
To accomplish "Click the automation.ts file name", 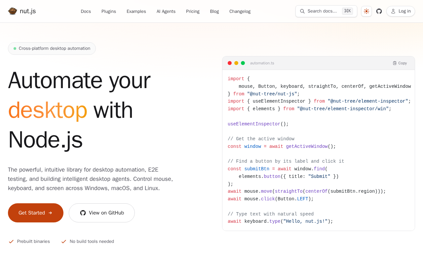I will [x=262, y=63].
